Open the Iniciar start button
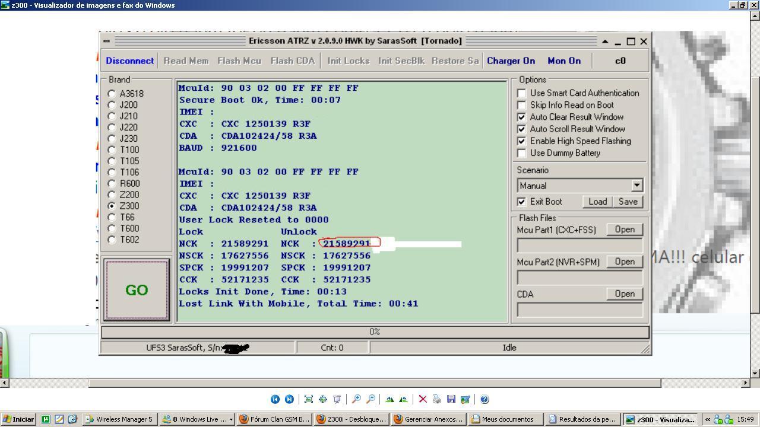 (x=18, y=419)
